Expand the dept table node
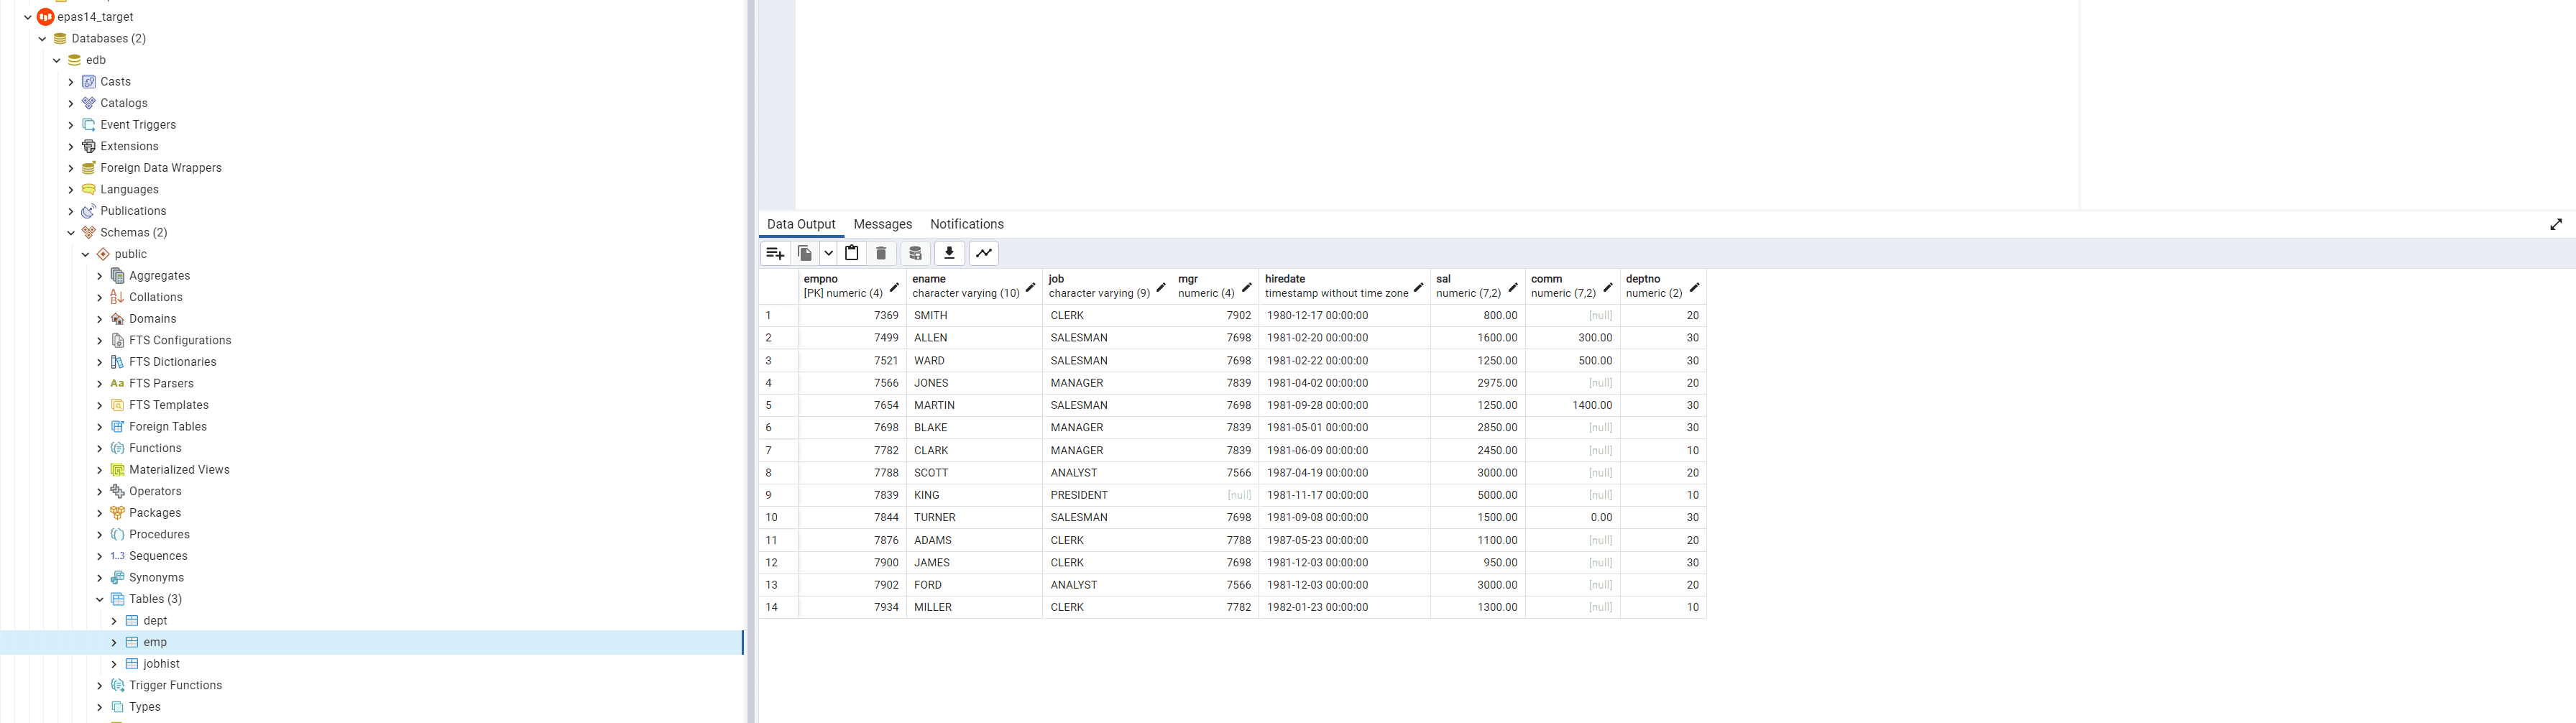The image size is (2576, 723). 114,620
